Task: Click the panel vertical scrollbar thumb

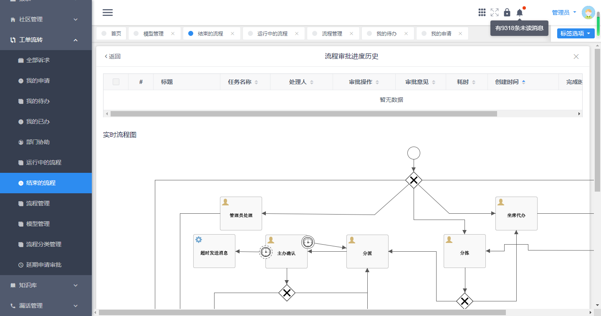Action: [x=597, y=121]
